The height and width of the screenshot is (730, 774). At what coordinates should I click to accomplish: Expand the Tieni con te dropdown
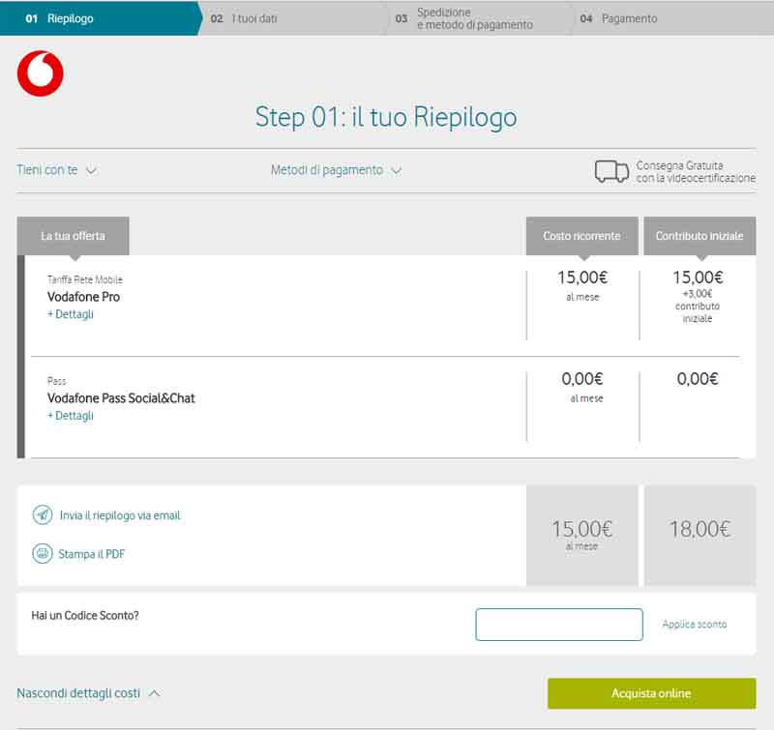(x=57, y=170)
